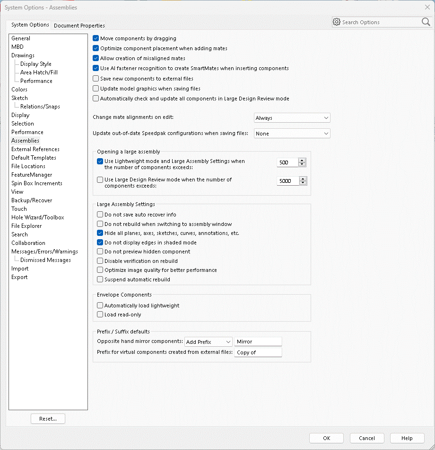Confirm settings with the OK button
This screenshot has height=450, width=435.
(x=326, y=438)
